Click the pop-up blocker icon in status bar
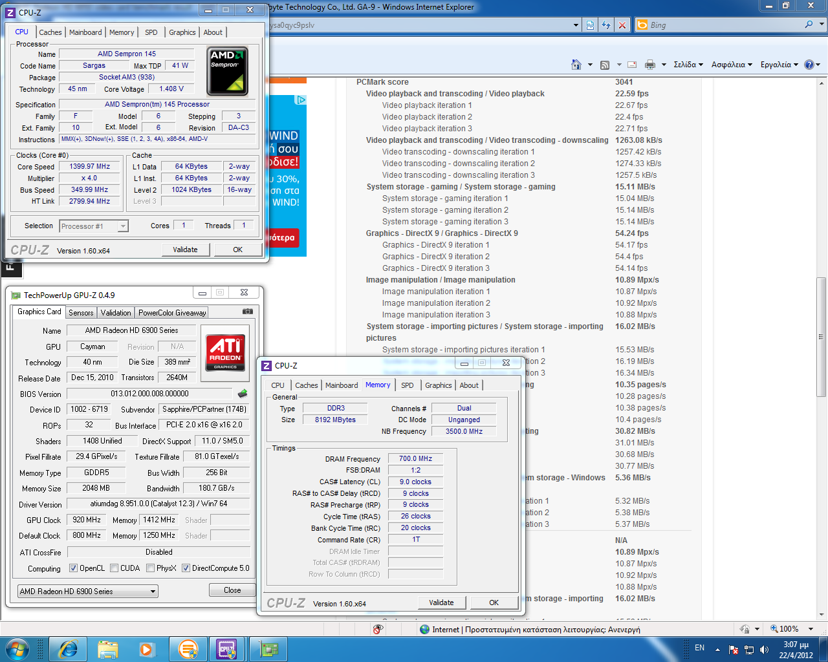 pos(378,629)
